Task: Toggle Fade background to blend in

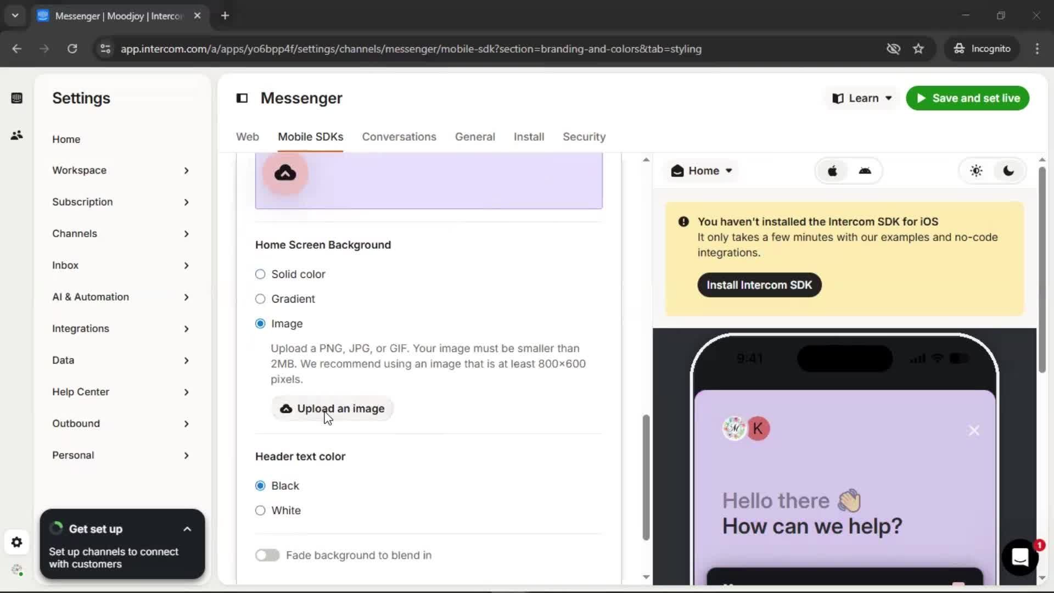Action: (267, 555)
